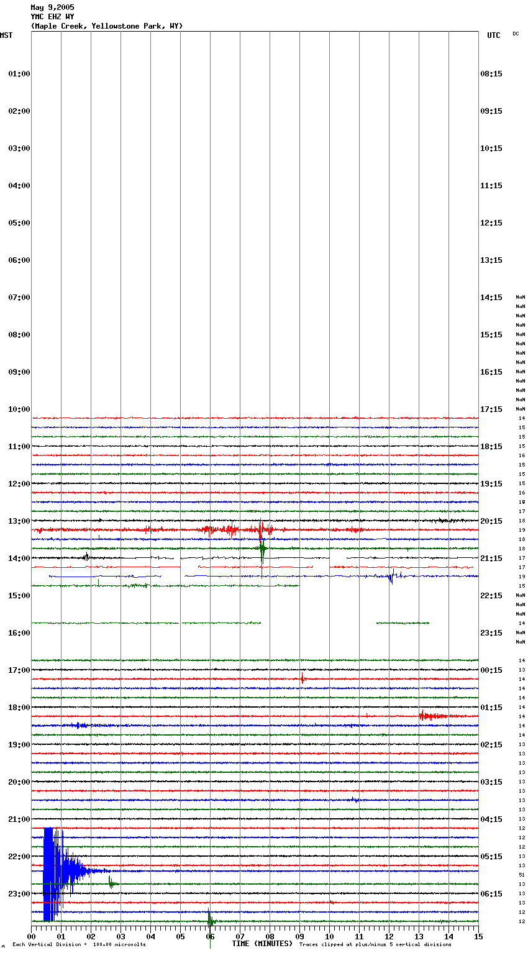Select the 14:00 MST row label
Screen dimensions: 528x953
19,559
